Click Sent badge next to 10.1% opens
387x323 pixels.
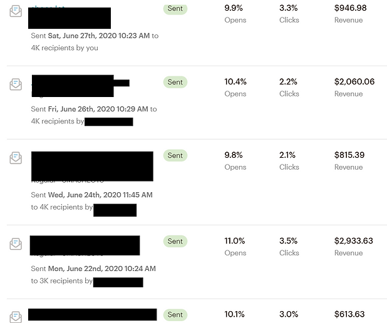pos(175,315)
